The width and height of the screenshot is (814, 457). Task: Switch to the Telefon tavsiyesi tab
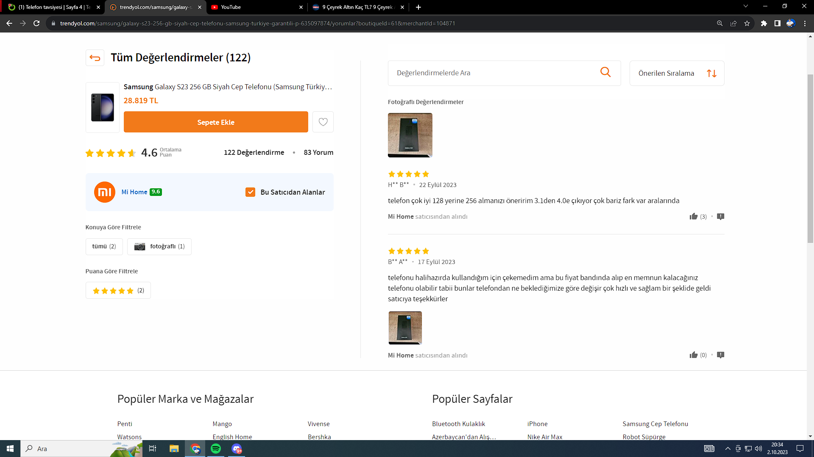point(53,7)
